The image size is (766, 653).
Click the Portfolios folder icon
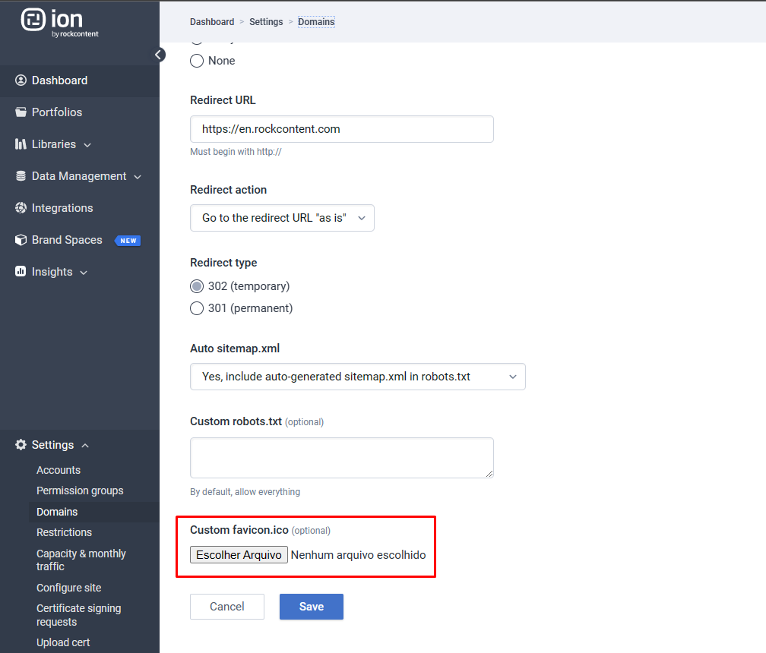[x=21, y=112]
